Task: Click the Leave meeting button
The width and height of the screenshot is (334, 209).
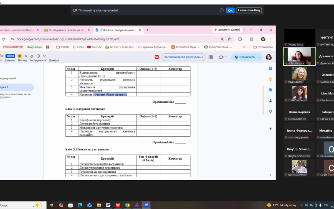Action: (x=249, y=10)
